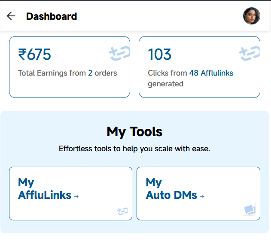Click the 103 clicks figure
Screen dimensions: 271x247
tap(159, 55)
